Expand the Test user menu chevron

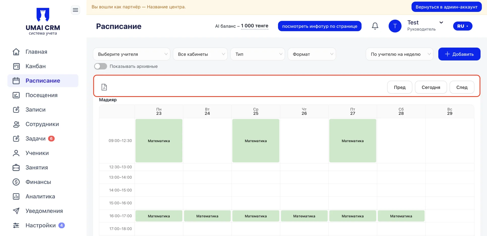pyautogui.click(x=441, y=23)
